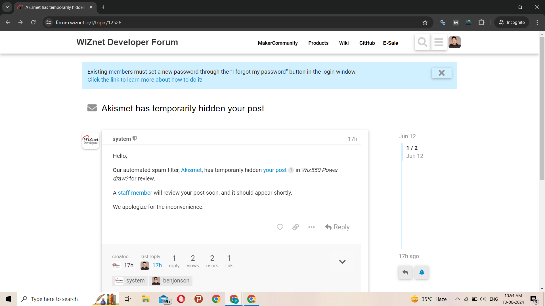This screenshot has height=306, width=545.
Task: Click the 17h post timestamp
Action: tap(353, 139)
